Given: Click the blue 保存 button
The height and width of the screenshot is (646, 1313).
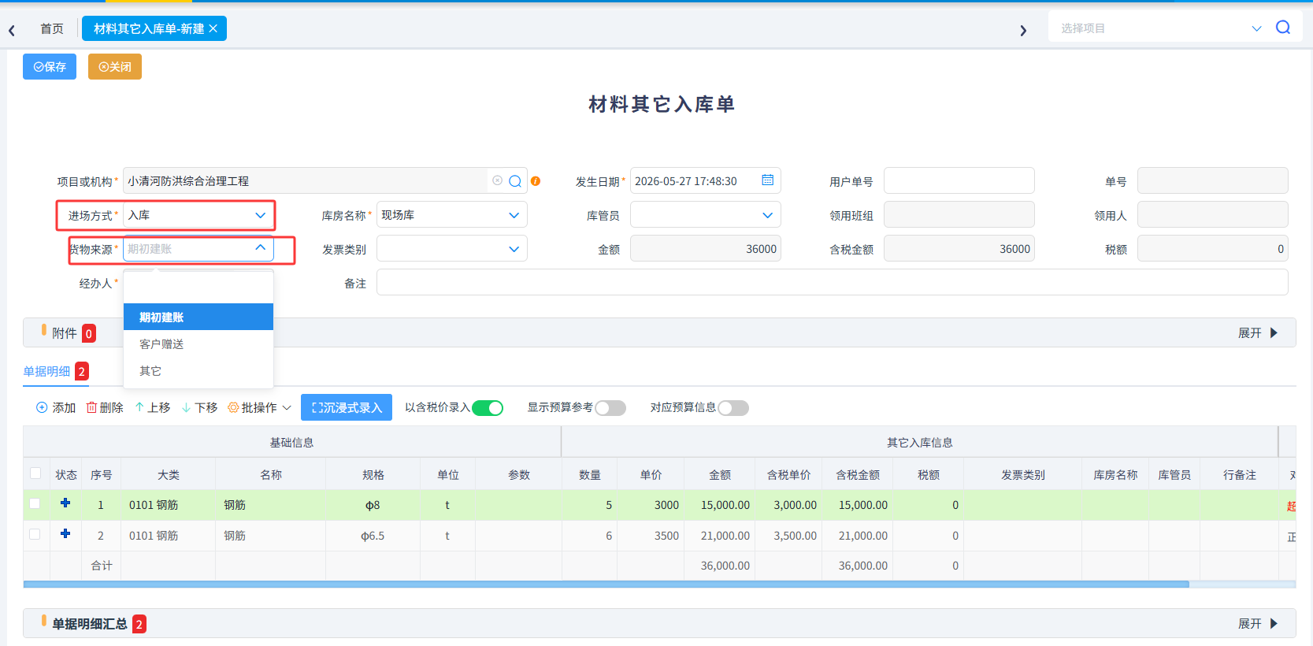Looking at the screenshot, I should pos(50,67).
